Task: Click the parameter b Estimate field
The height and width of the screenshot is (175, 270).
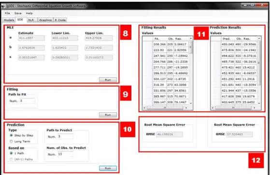Action: click(x=31, y=48)
